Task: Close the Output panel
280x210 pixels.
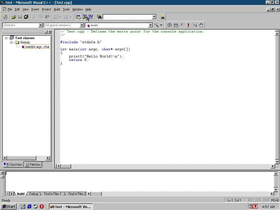Action: (x=2, y=173)
